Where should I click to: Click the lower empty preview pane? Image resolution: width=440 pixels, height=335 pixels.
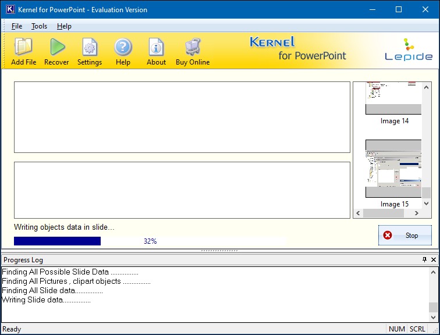[x=182, y=190]
